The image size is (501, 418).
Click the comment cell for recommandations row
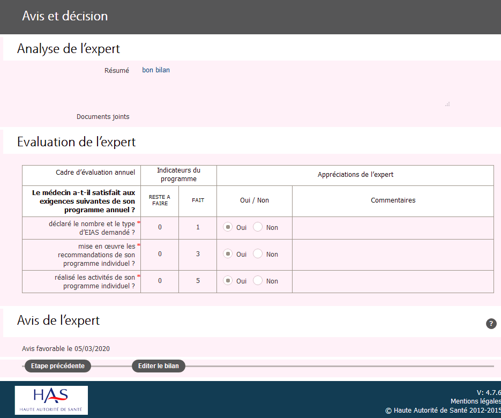(x=393, y=255)
